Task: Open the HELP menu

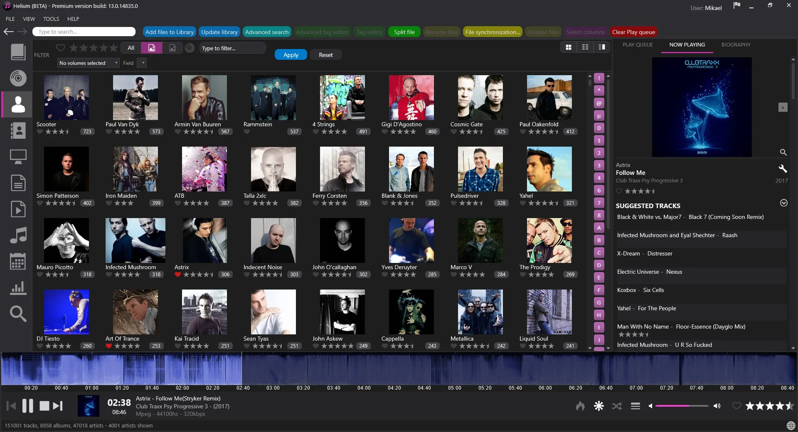Action: click(x=73, y=19)
